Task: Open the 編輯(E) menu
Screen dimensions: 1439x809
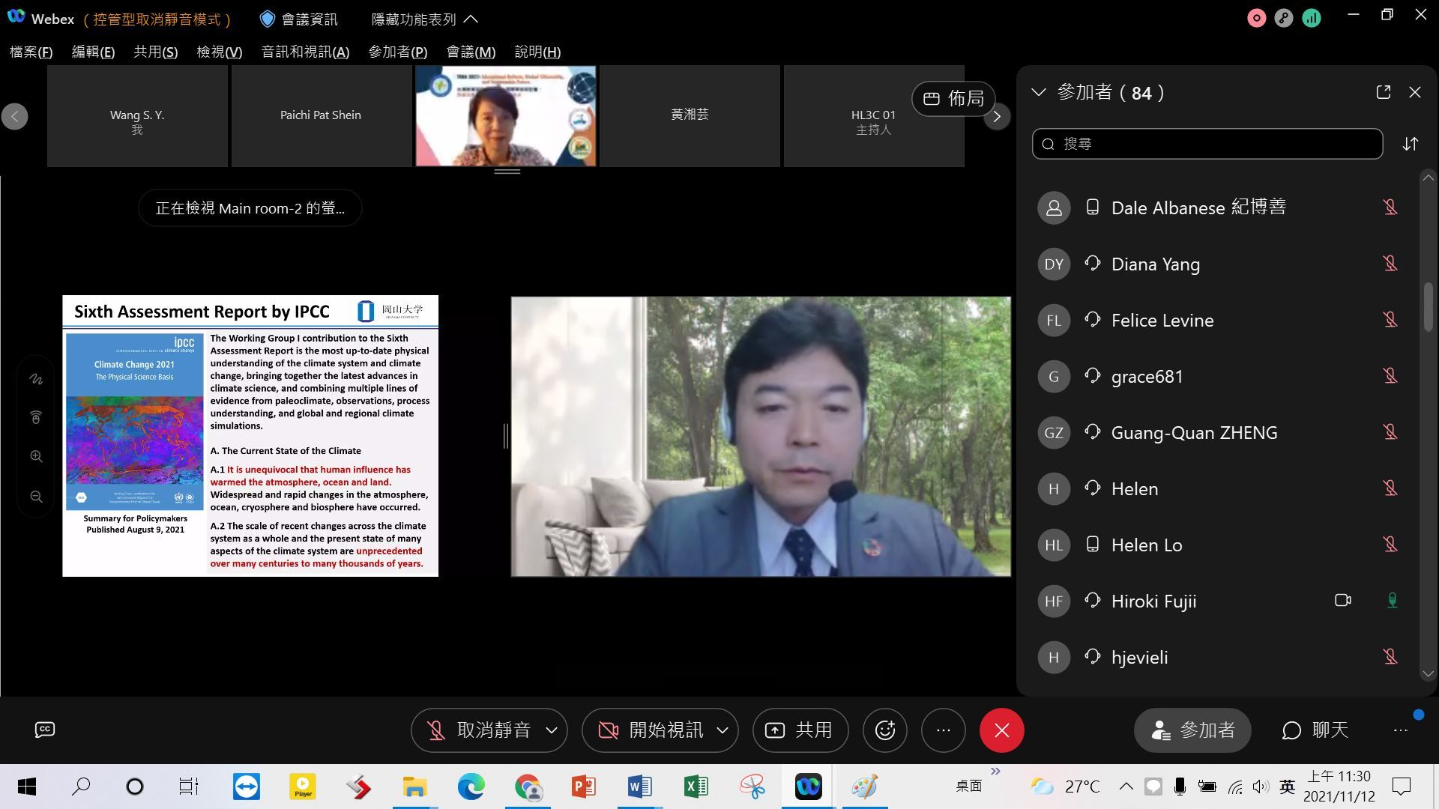Action: tap(93, 52)
